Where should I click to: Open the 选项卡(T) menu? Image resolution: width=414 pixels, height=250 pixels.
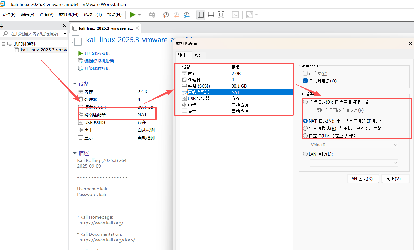[x=93, y=15]
